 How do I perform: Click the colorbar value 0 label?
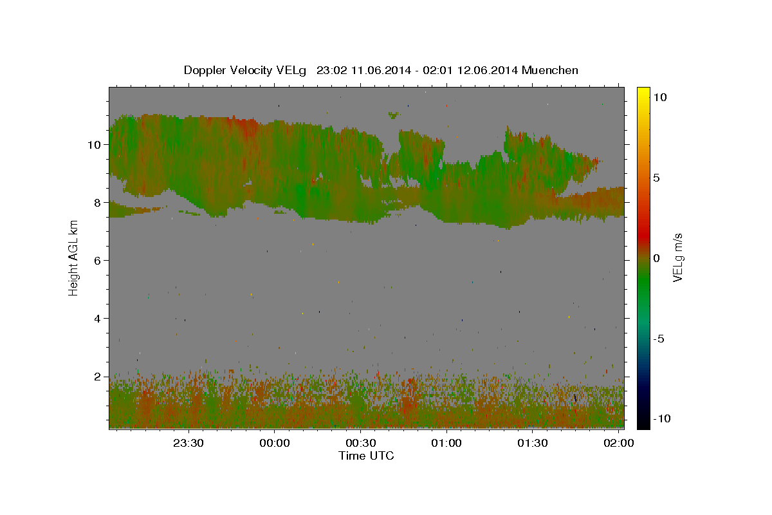tap(656, 257)
